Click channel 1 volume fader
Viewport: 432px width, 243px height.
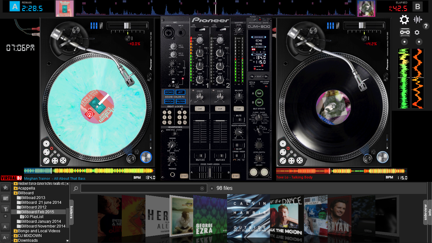(x=200, y=121)
